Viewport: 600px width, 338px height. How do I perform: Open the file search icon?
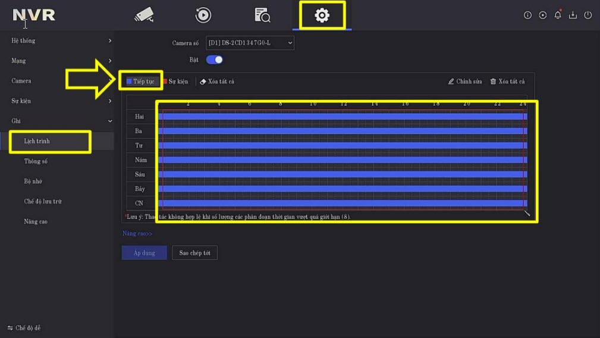point(262,15)
